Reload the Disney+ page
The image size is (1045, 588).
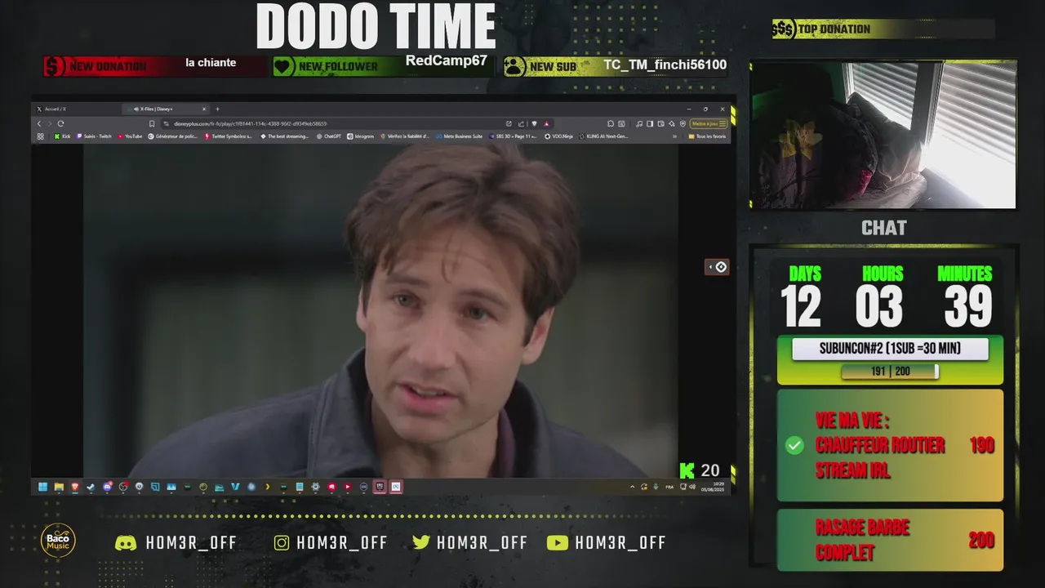click(x=60, y=123)
